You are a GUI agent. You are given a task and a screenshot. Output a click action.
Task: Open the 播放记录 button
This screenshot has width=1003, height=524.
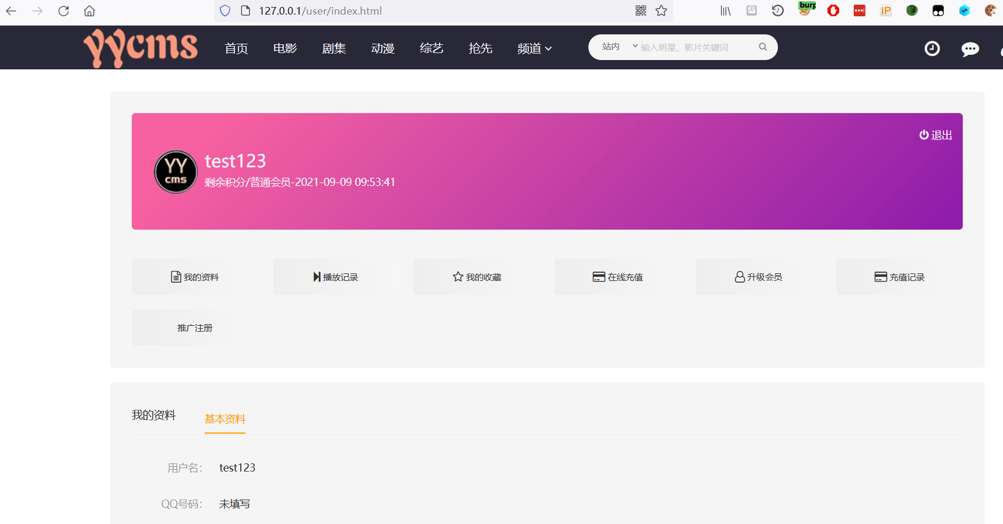pyautogui.click(x=336, y=277)
